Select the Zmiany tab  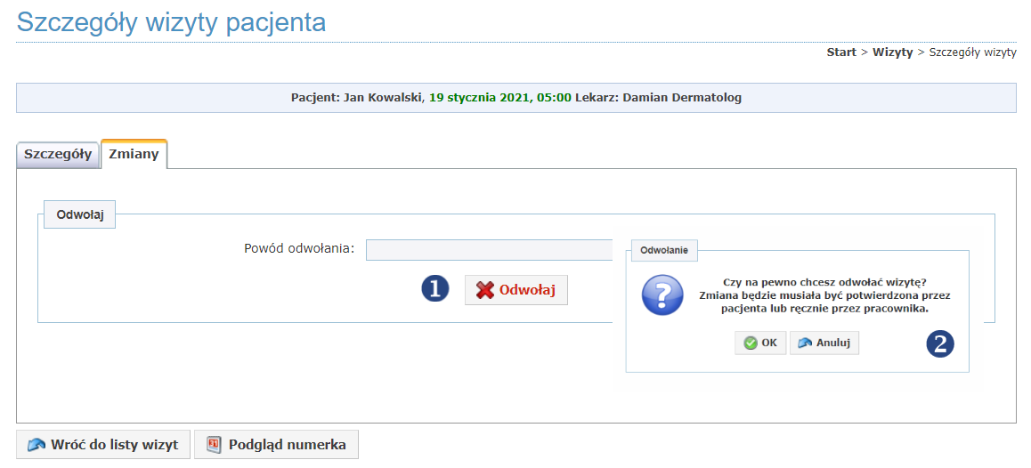pyautogui.click(x=134, y=155)
